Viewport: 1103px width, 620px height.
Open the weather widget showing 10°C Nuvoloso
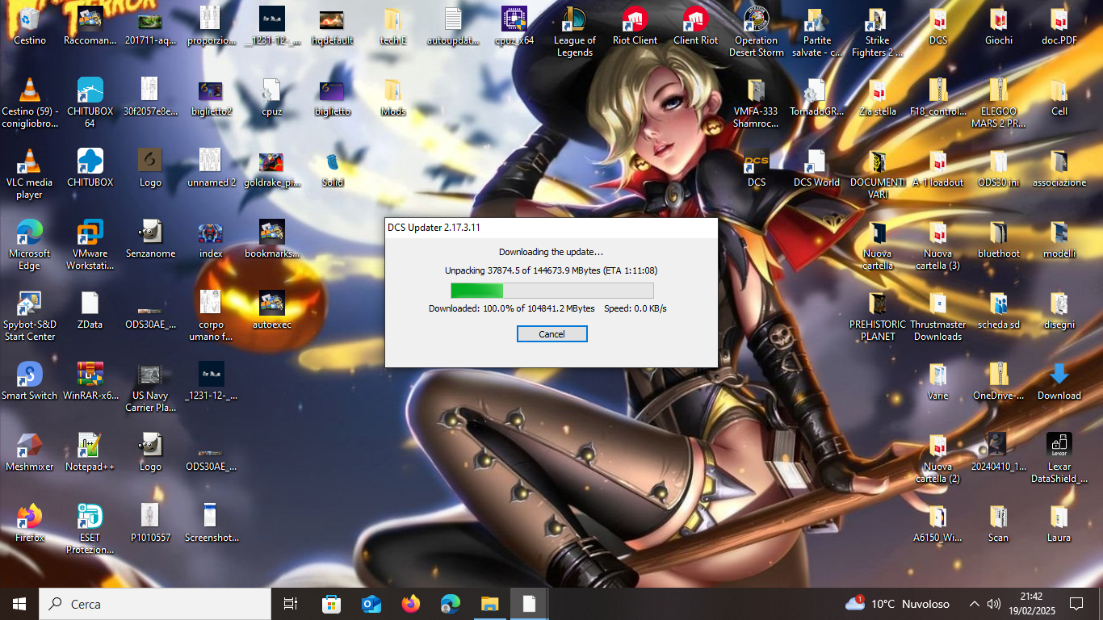click(x=897, y=604)
